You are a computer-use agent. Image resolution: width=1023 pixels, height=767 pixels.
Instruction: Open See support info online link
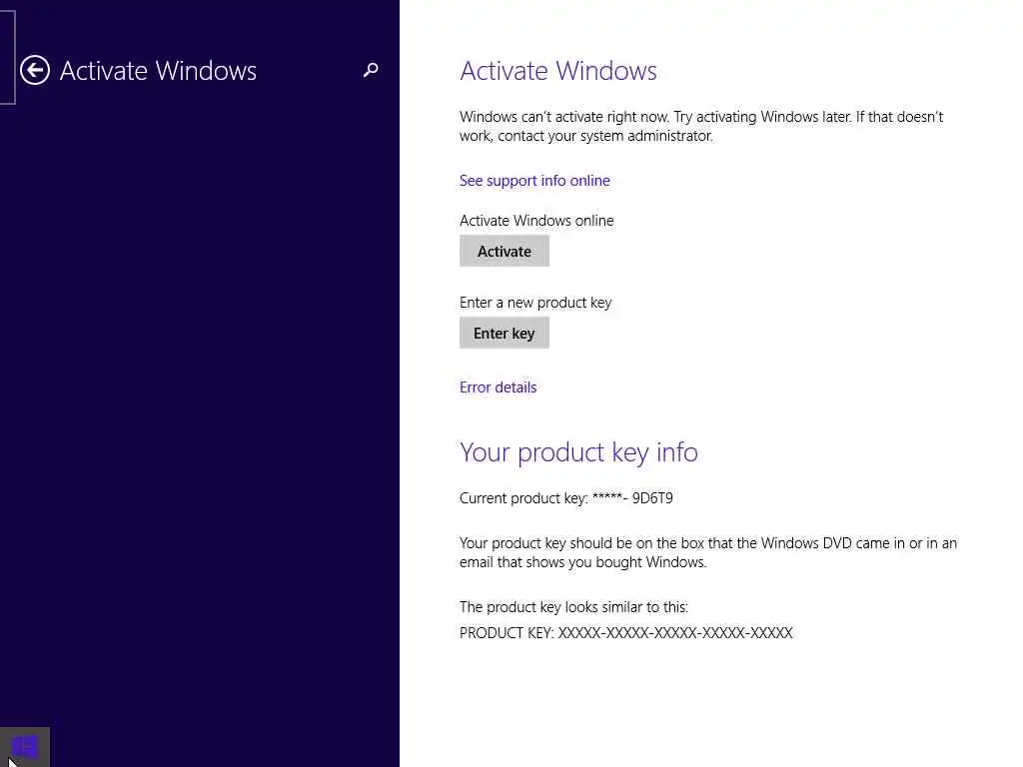coord(534,181)
